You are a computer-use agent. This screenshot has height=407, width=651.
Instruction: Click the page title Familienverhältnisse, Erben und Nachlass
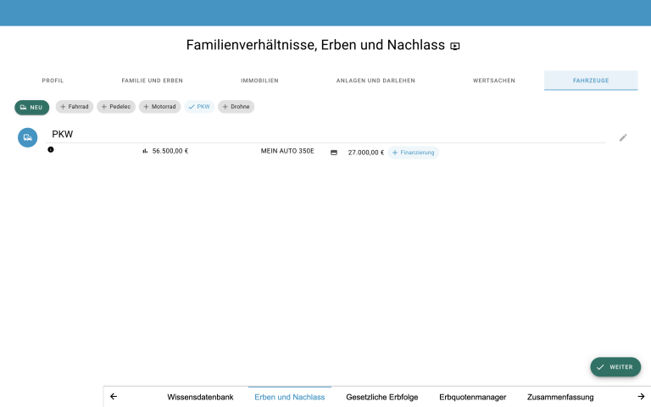click(x=315, y=45)
